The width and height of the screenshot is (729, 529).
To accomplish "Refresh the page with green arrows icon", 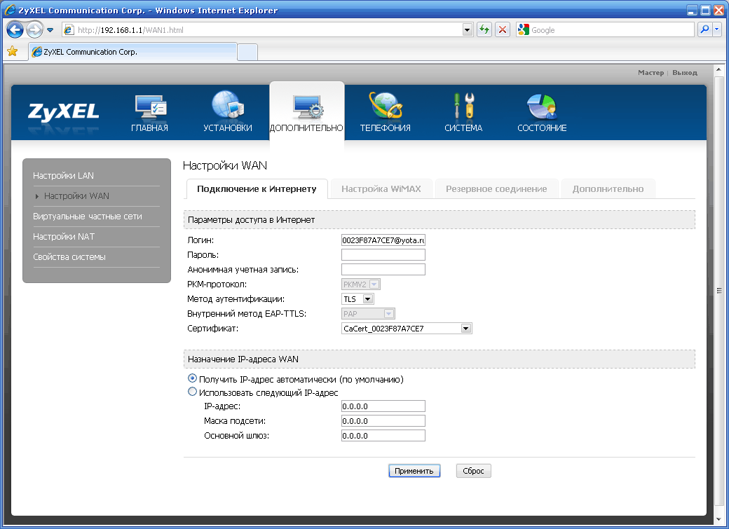I will [484, 29].
